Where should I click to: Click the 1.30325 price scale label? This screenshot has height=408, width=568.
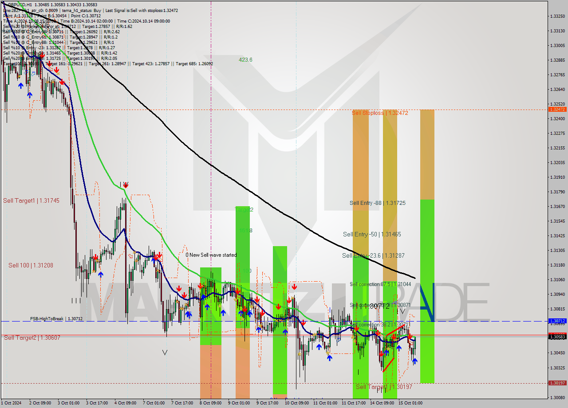[x=557, y=368]
